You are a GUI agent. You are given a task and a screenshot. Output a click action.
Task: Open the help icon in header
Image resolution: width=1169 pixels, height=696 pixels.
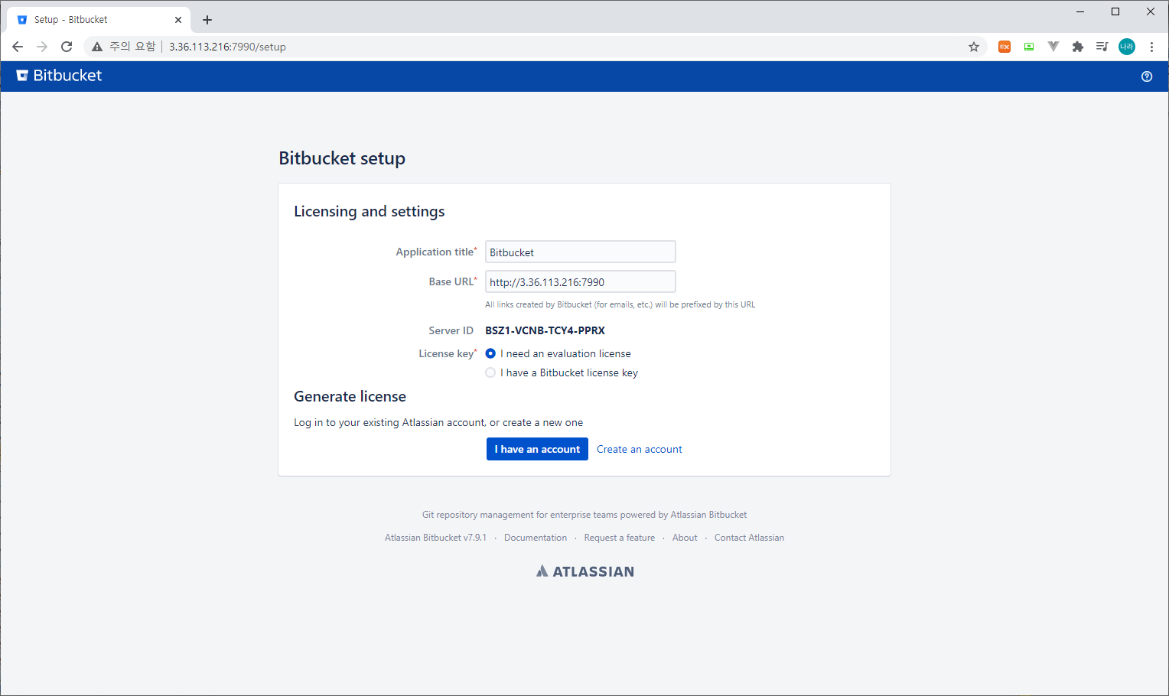tap(1147, 76)
